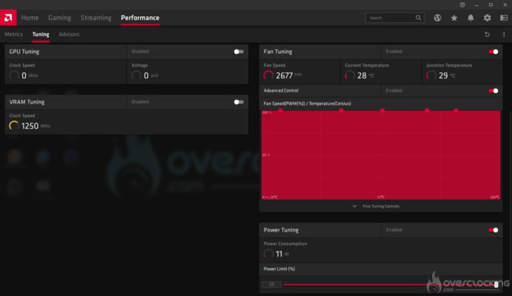Expand Fine Tuning Controls chevron
Image resolution: width=512 pixels, height=296 pixels.
click(354, 206)
